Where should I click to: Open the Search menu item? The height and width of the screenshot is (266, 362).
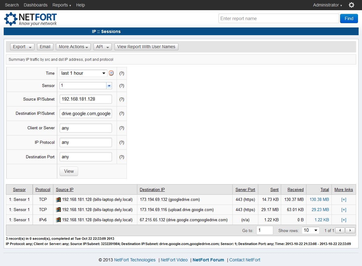coord(12,5)
